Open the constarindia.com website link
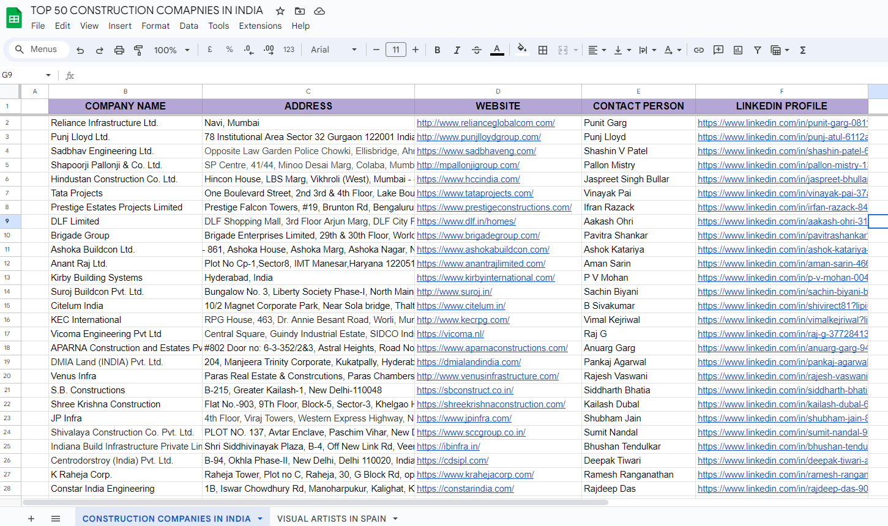 465,489
